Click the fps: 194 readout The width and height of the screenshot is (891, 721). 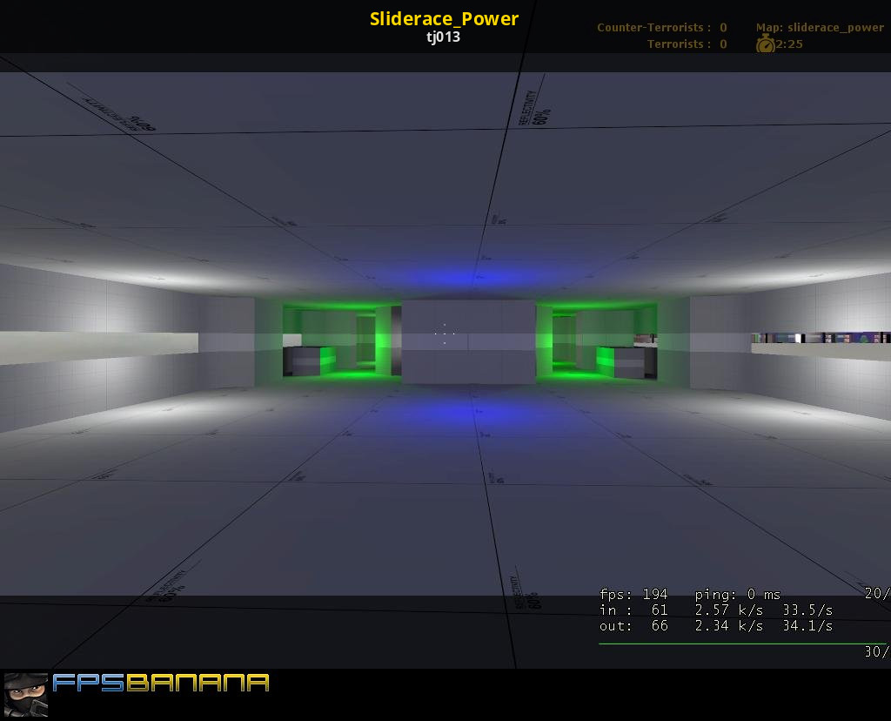point(633,595)
